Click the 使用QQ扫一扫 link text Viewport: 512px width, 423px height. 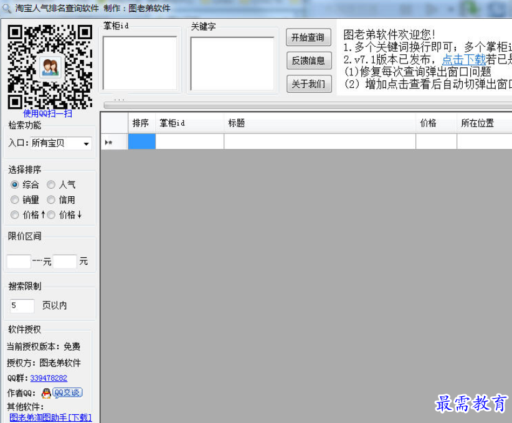tap(48, 113)
